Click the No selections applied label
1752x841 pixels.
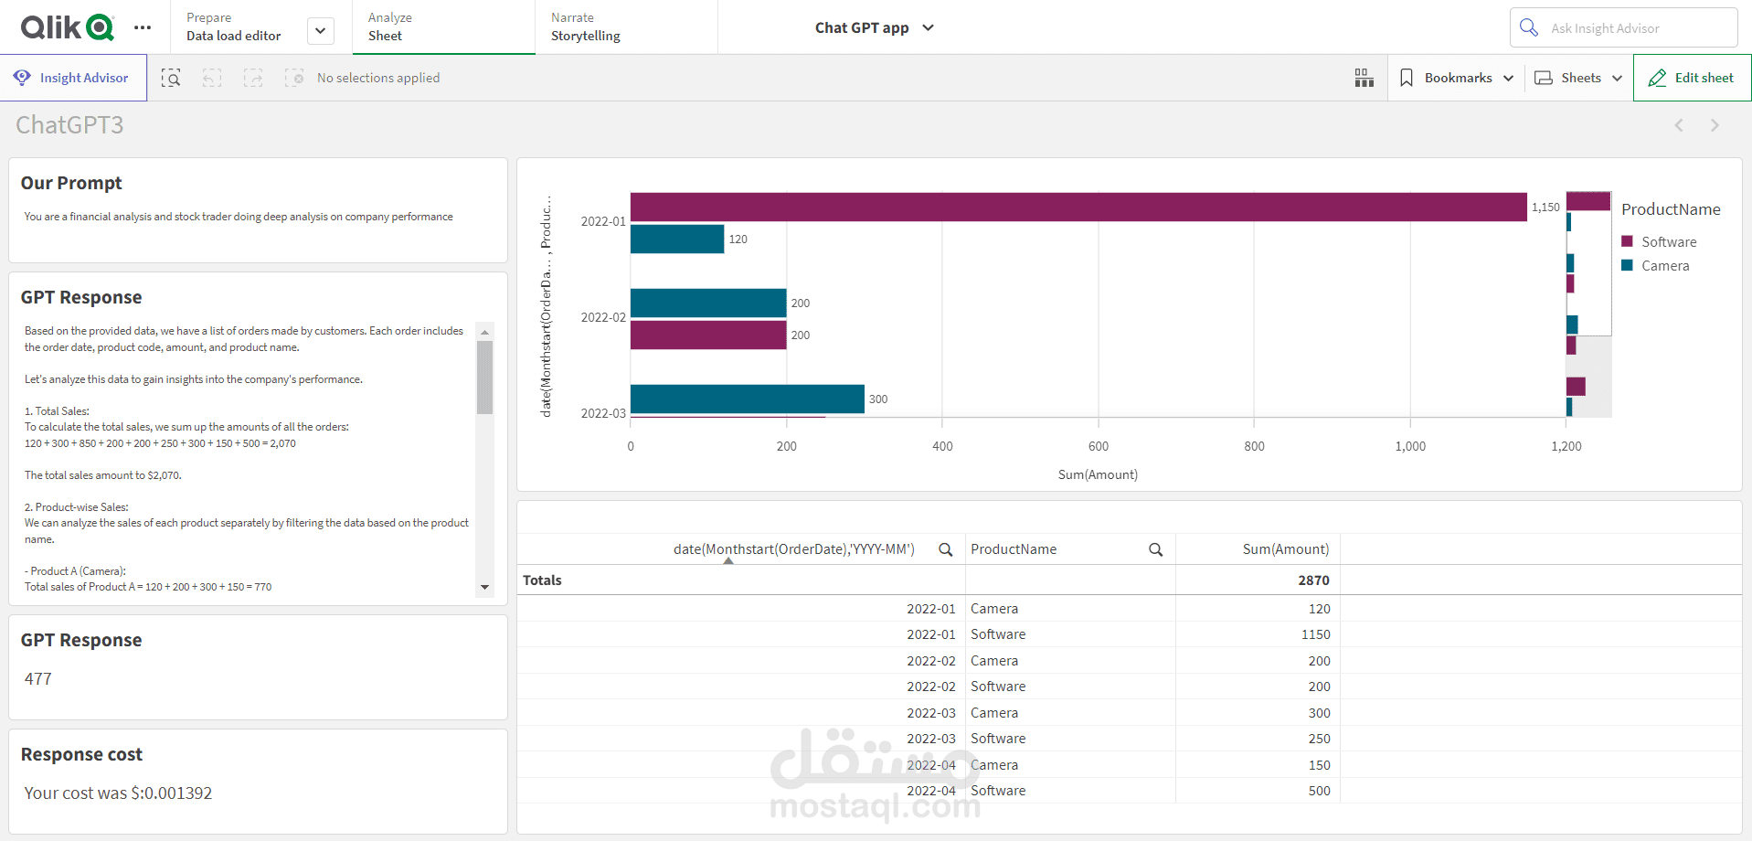[378, 78]
